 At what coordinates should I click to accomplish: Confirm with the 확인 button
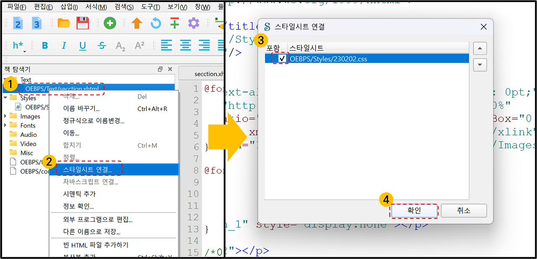(414, 210)
